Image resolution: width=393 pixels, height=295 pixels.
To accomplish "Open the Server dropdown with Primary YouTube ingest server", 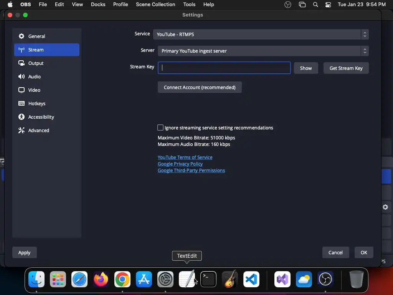I will (x=263, y=51).
